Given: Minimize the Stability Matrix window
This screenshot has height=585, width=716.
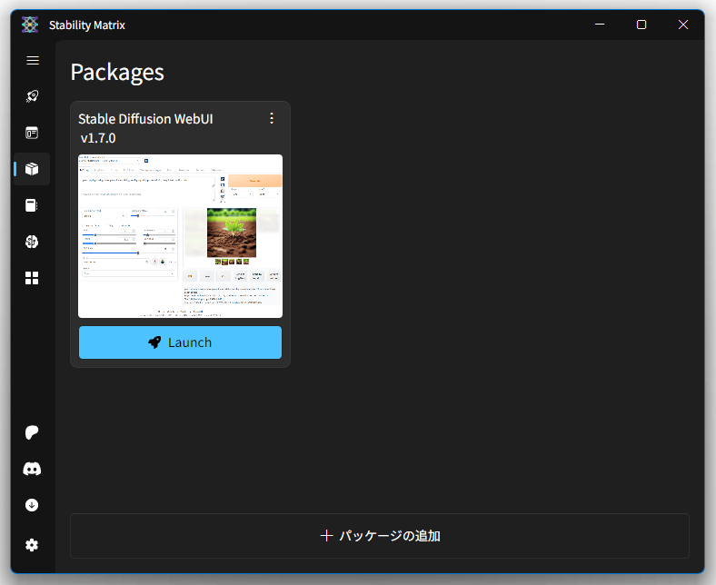Looking at the screenshot, I should [x=600, y=25].
